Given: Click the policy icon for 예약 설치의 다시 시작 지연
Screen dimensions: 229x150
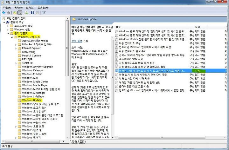Looking at the screenshot, I should coord(116,79).
